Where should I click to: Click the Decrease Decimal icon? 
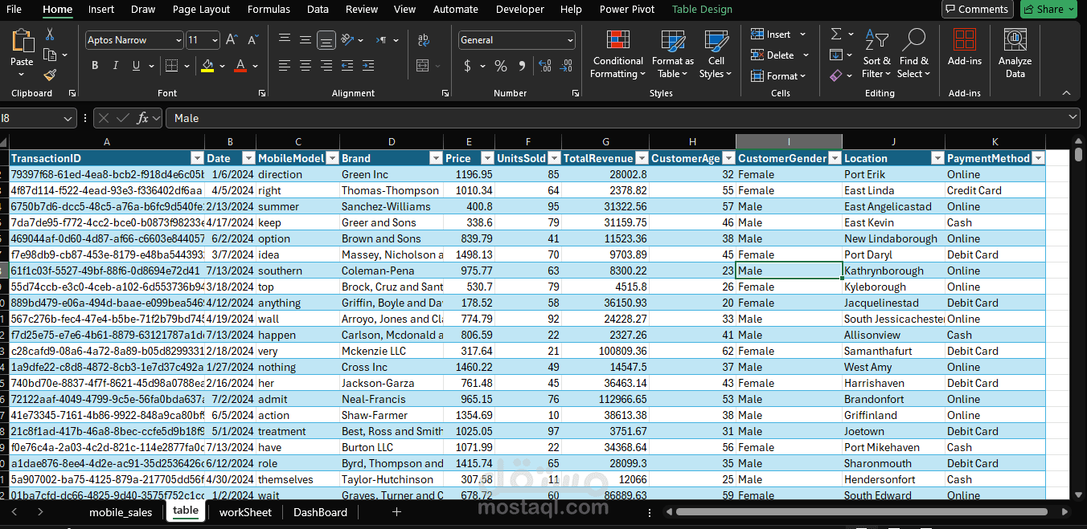(564, 66)
